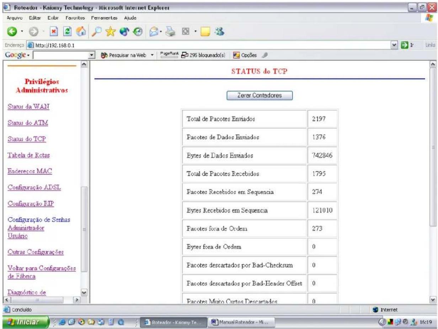This screenshot has width=438, height=329.
Task: Open Opções in the Google toolbar
Action: point(244,55)
